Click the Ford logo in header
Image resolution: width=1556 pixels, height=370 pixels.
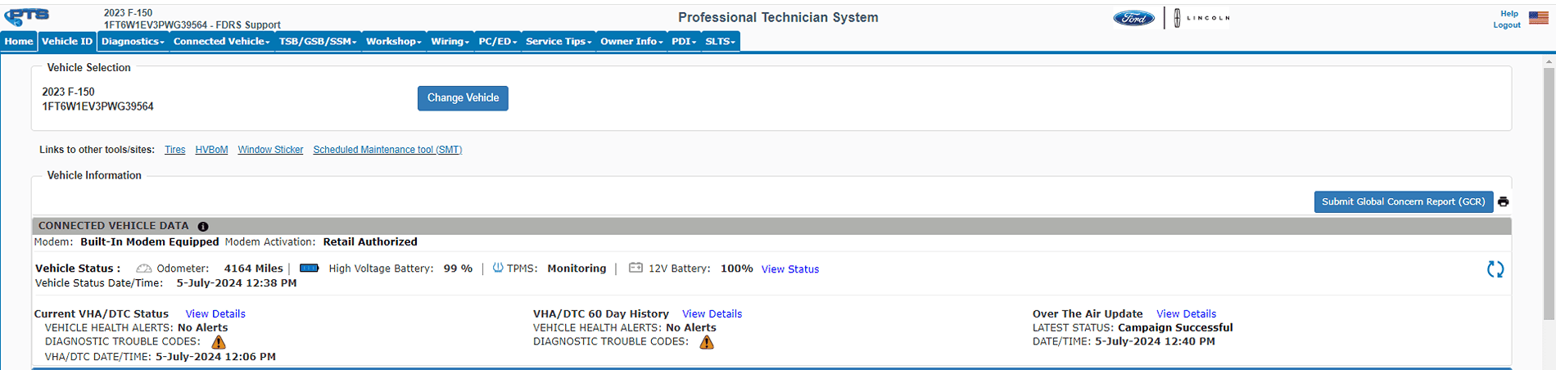[1133, 18]
